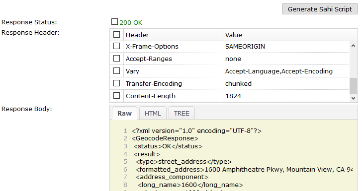Screen dimensions: 363x191
Task: Open the HTML response body tab
Action: (153, 113)
